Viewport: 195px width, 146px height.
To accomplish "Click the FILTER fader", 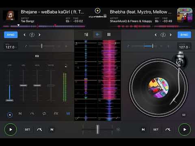I will pos(51,86).
